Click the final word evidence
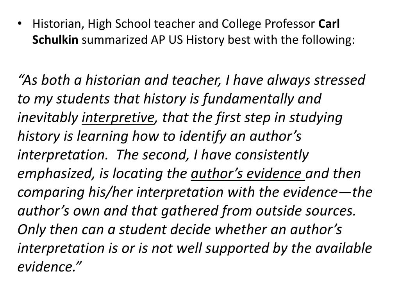Image resolution: width=400 pixels, height=300 pixels. 46,267
